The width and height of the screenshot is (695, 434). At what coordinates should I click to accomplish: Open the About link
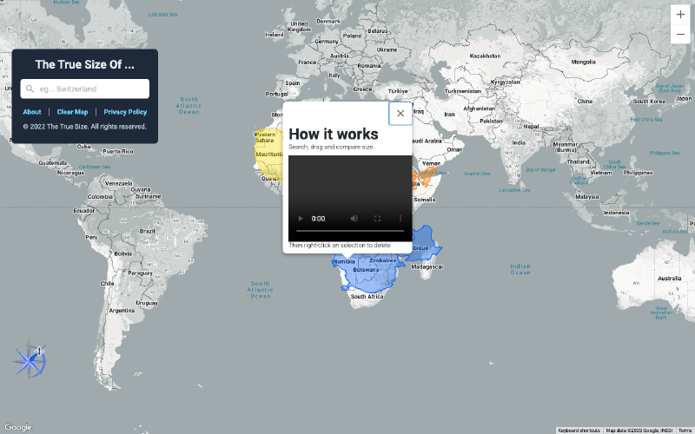pyautogui.click(x=32, y=112)
